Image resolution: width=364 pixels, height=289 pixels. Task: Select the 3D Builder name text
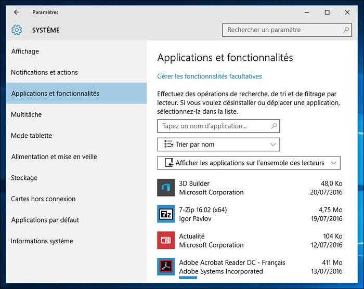(x=194, y=183)
